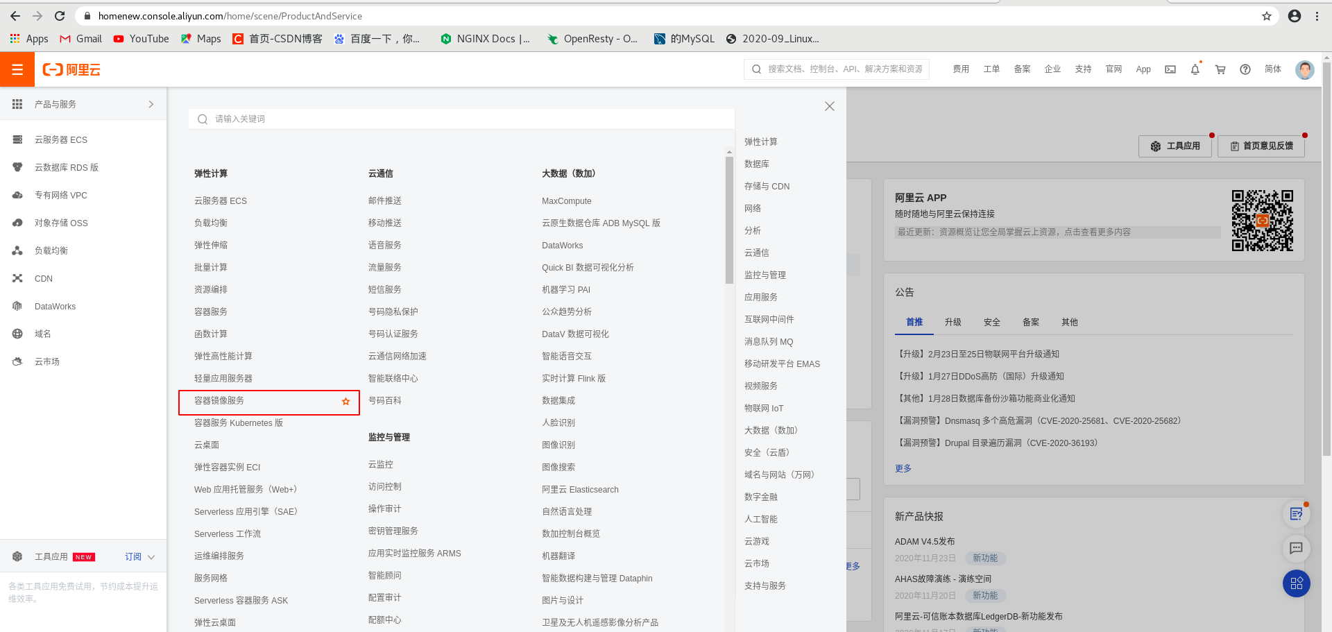Image resolution: width=1332 pixels, height=632 pixels.
Task: Click the top search box for docs
Action: (837, 69)
